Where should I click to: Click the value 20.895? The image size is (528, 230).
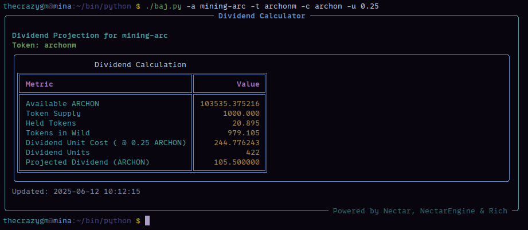coord(246,123)
